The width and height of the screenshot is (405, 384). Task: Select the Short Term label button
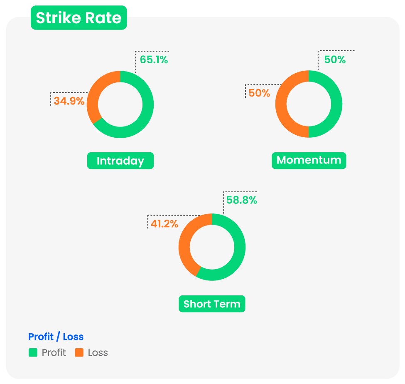[x=212, y=304]
